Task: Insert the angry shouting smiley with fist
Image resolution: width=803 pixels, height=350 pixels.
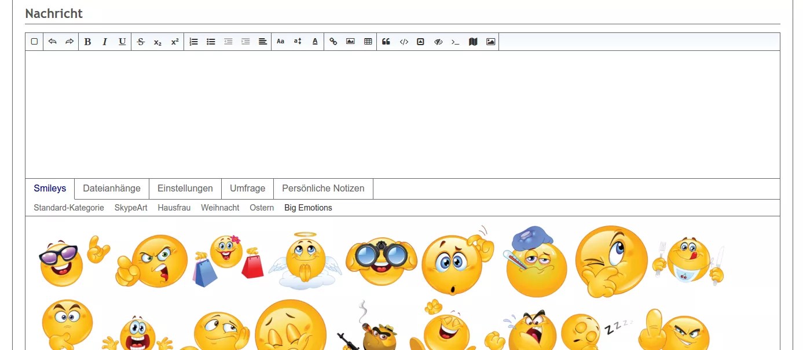Action: coord(521,330)
